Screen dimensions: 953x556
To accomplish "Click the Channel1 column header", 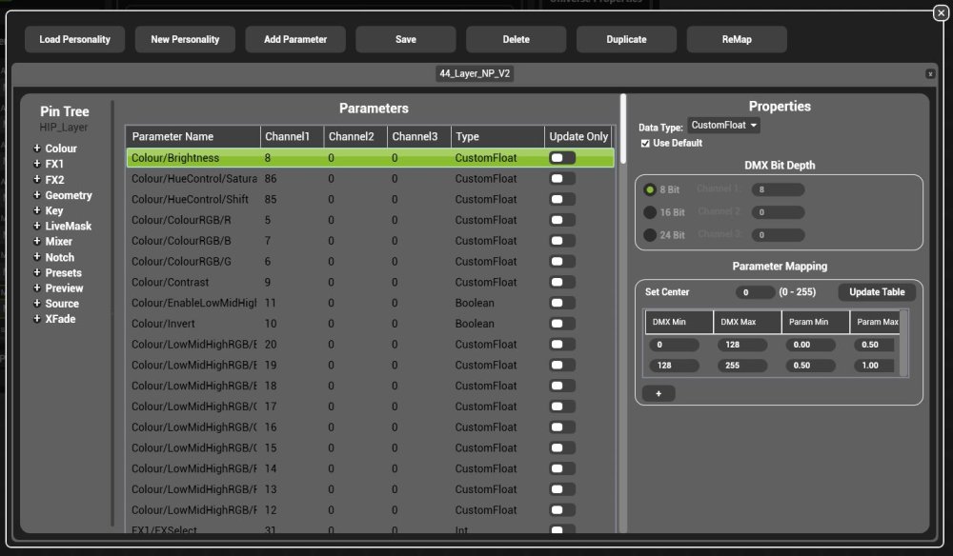I will click(x=293, y=136).
